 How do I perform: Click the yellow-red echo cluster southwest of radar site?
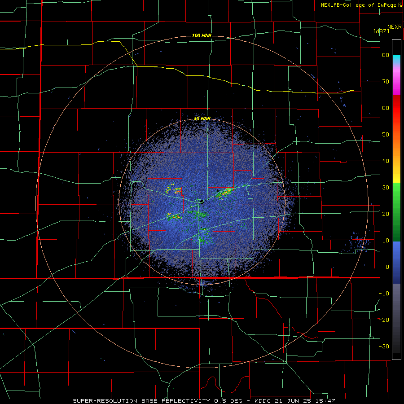point(174,216)
